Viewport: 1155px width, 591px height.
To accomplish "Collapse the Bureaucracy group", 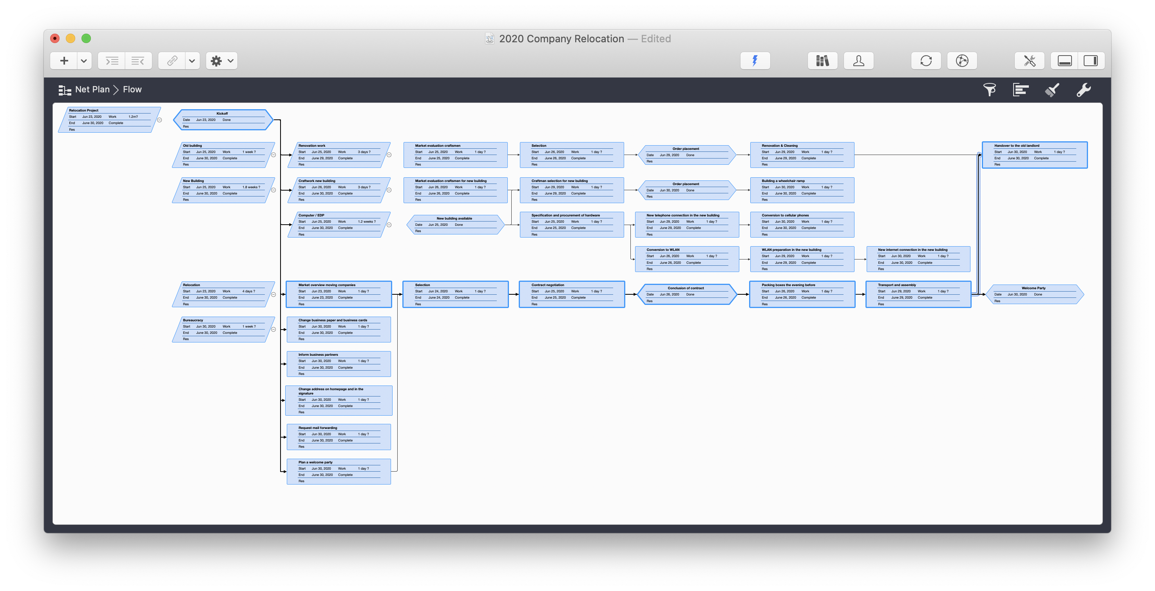I will pos(273,329).
